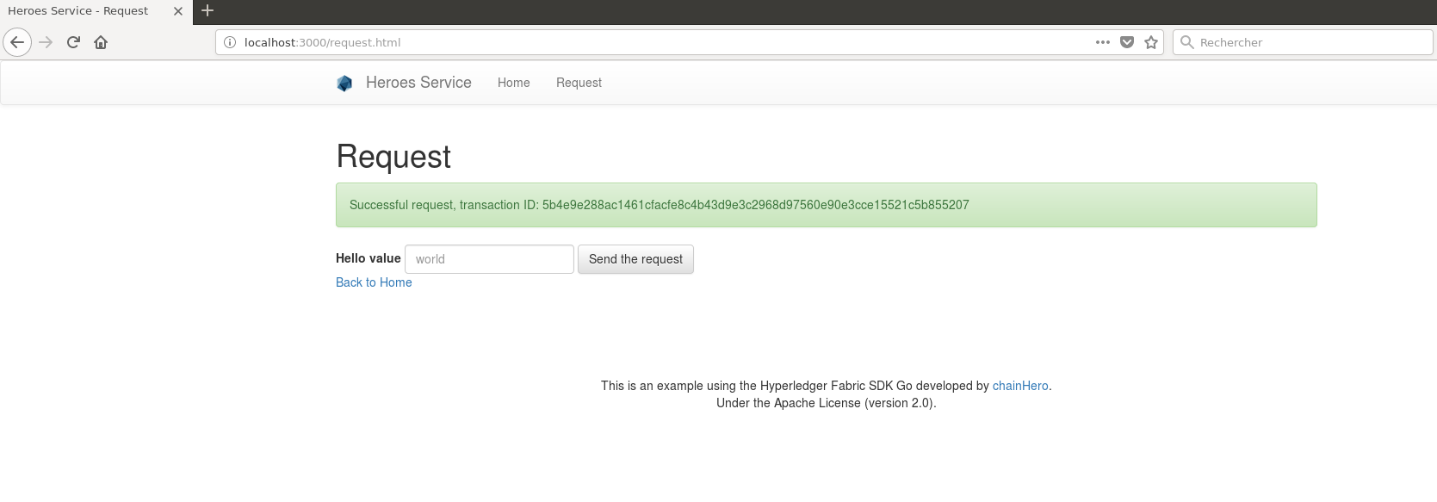Click the Send the request button

635,259
